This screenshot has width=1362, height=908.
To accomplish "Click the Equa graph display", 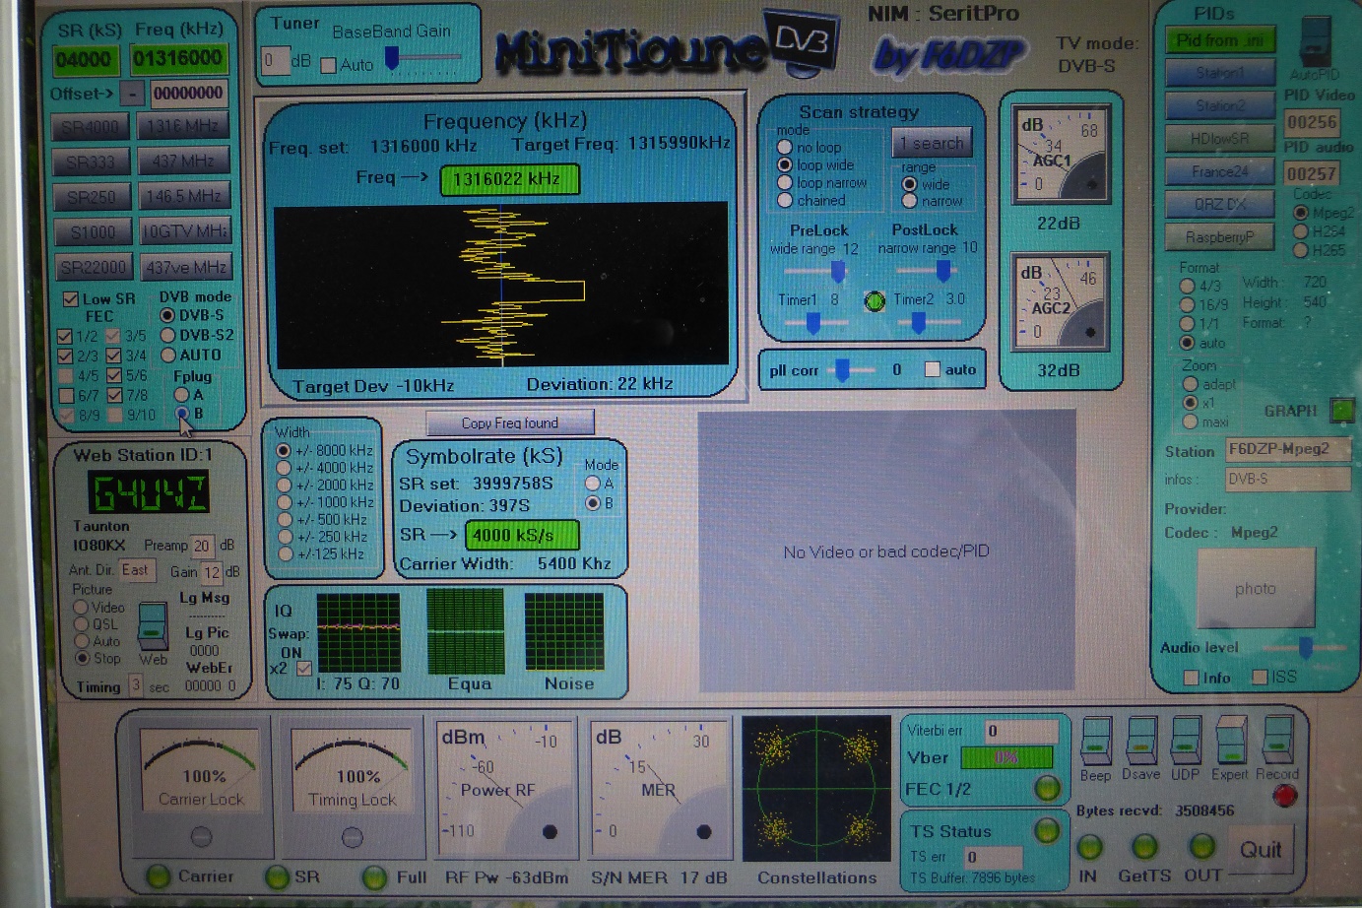I will [x=465, y=630].
